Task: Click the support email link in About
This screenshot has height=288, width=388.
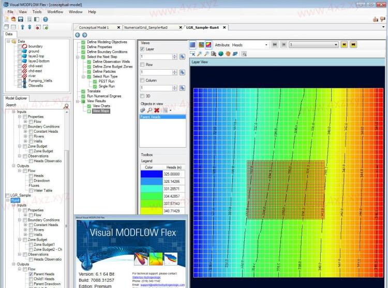Action: coord(162,284)
